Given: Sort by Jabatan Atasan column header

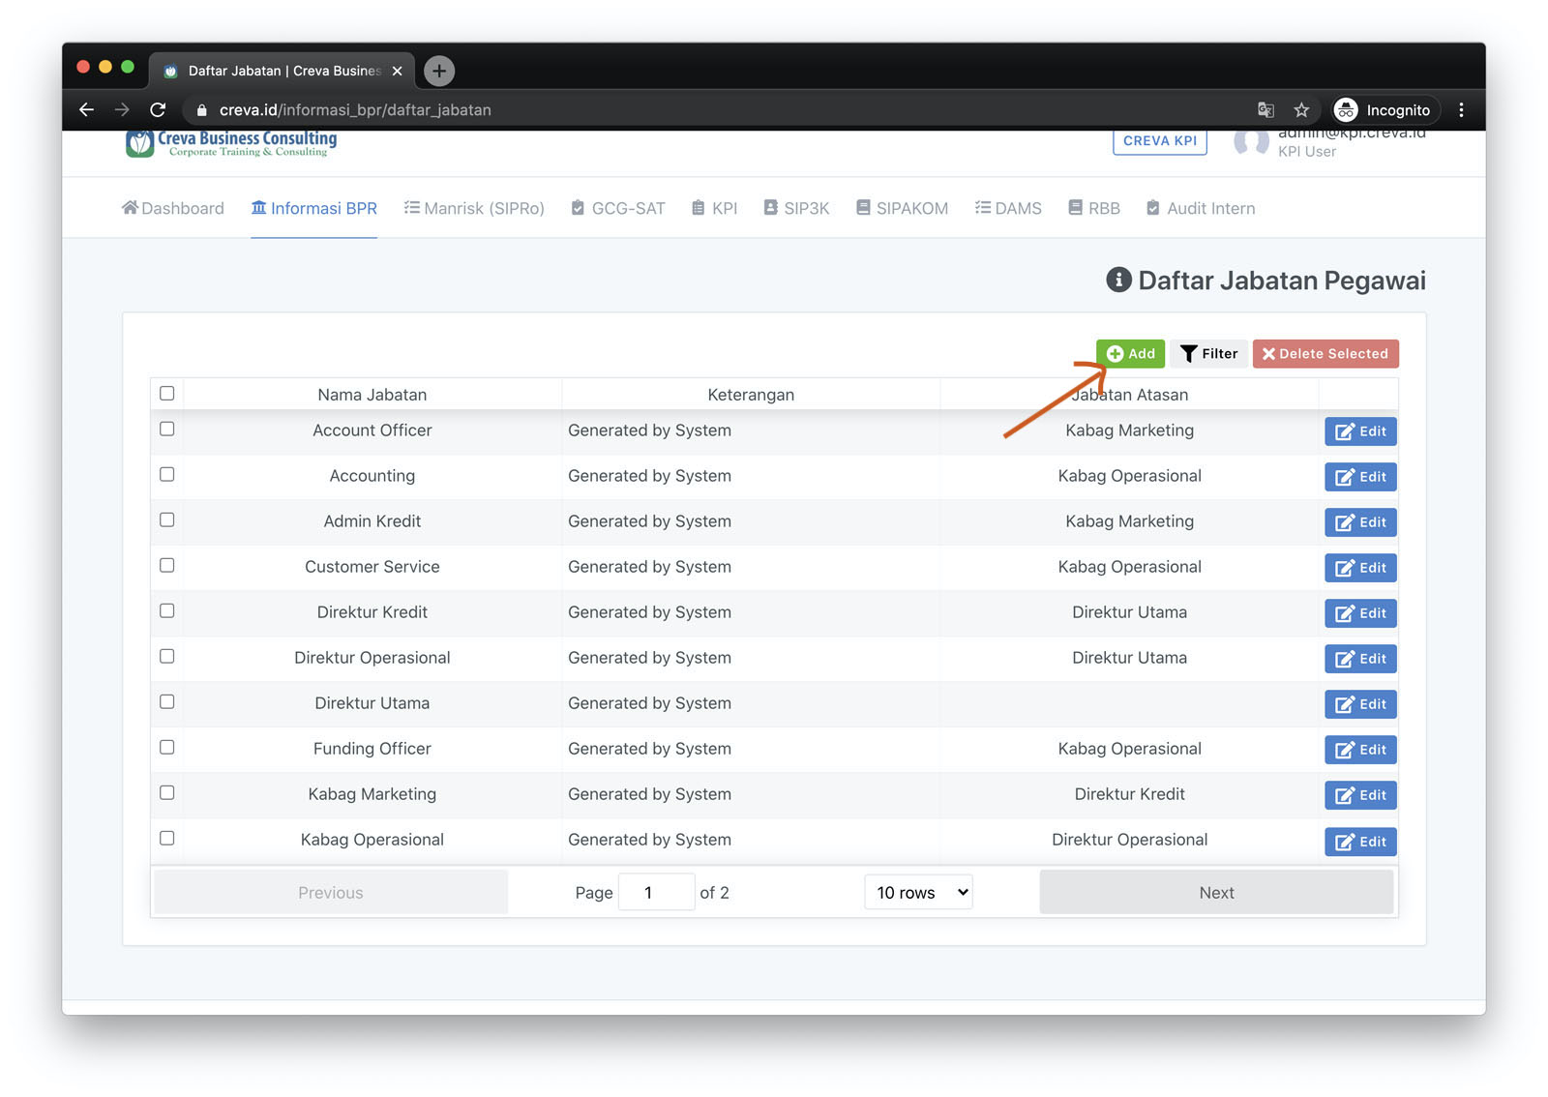Looking at the screenshot, I should [1129, 395].
